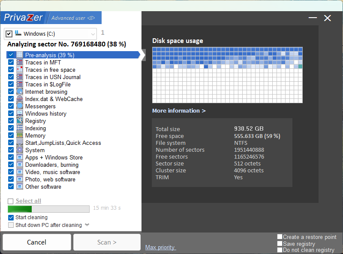Click the 555.633 GB (59 %) free space value
Screen dimensions: 343x254
[x=257, y=136]
